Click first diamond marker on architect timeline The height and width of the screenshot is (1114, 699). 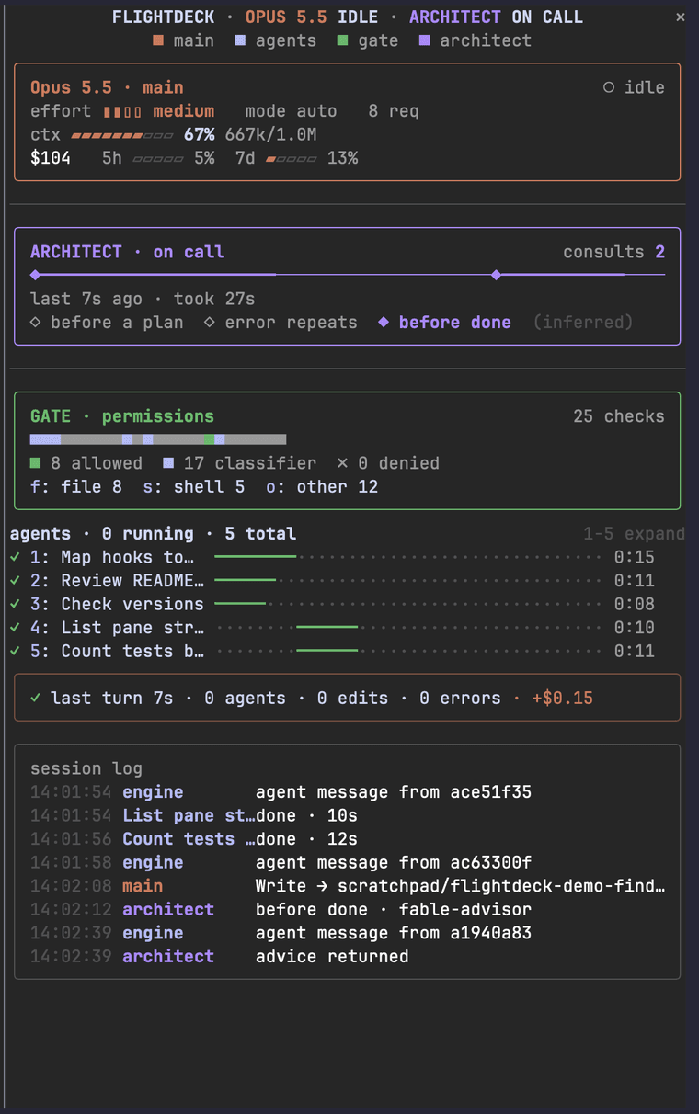coord(35,275)
